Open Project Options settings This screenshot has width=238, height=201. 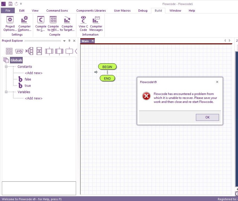coord(10,23)
